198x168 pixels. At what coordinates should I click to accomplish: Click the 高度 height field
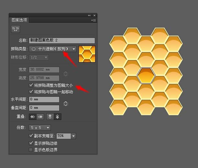point(44,78)
